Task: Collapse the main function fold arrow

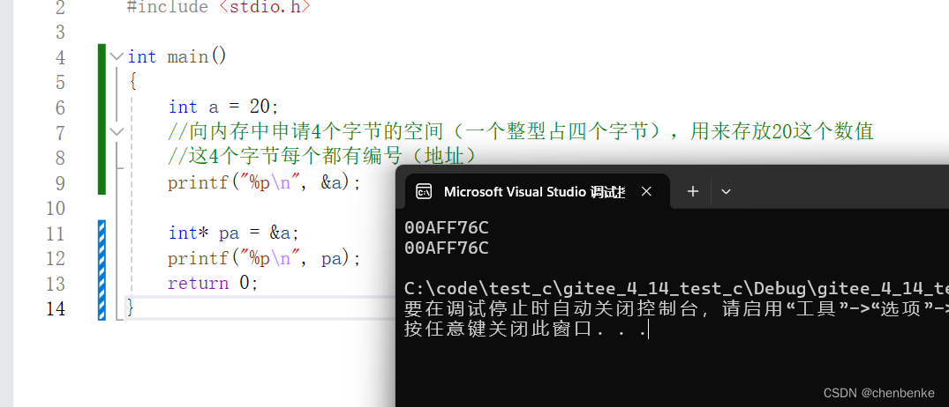Action: [x=117, y=56]
